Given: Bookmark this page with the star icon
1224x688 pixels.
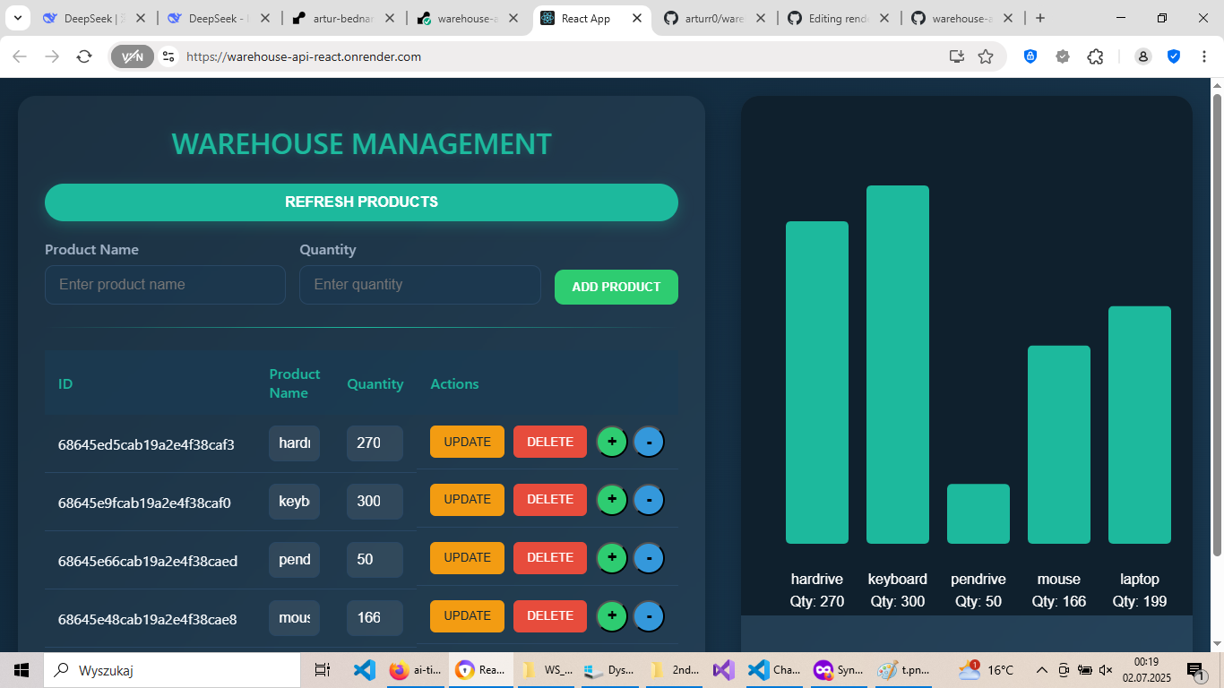Looking at the screenshot, I should [986, 56].
